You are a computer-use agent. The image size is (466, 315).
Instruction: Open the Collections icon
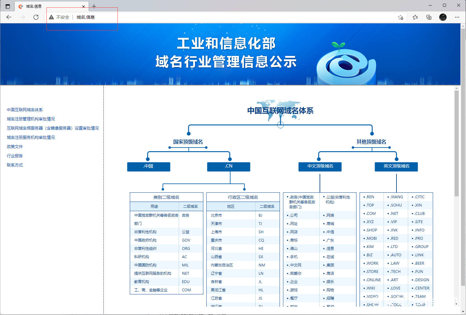point(428,17)
